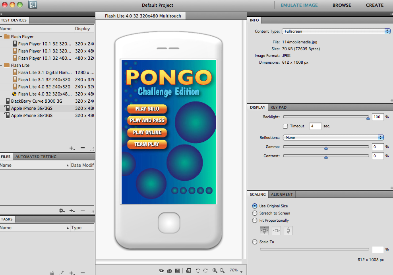Click the Device Central icon in title bar
The height and width of the screenshot is (275, 393).
coord(33,5)
